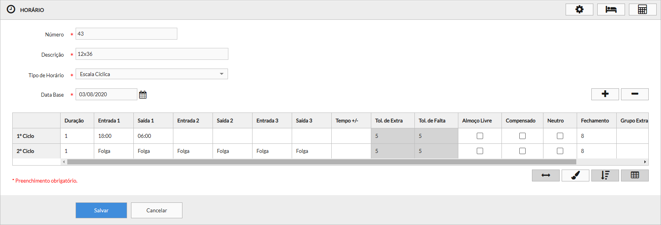
Task: Toggle Neutro checkbox in 1º Ciclo row
Action: pos(560,136)
